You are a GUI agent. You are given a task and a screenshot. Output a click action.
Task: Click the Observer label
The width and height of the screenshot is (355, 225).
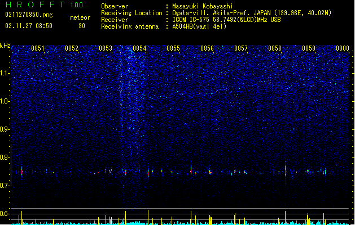[115, 6]
